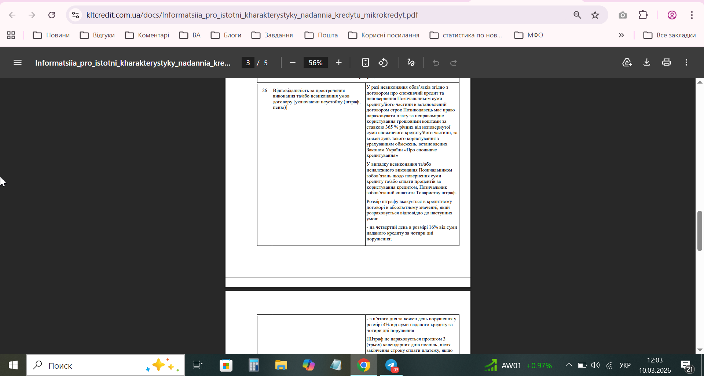Save the PDF to Google Drive
This screenshot has height=376, width=704.
[627, 63]
